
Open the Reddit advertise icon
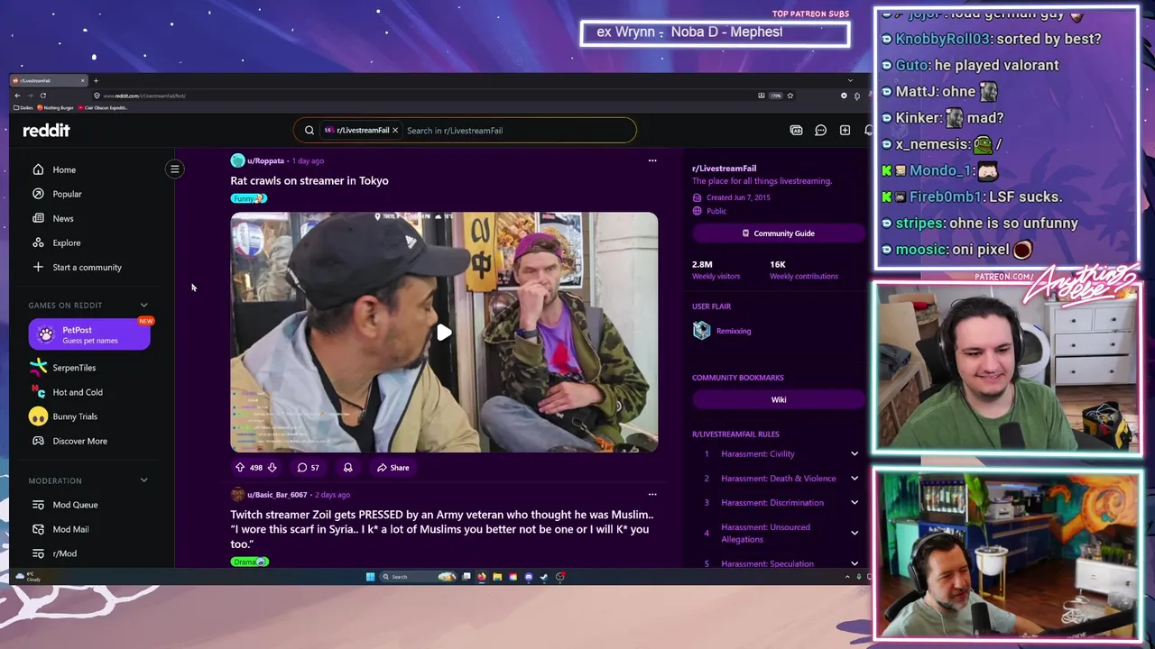(x=796, y=131)
